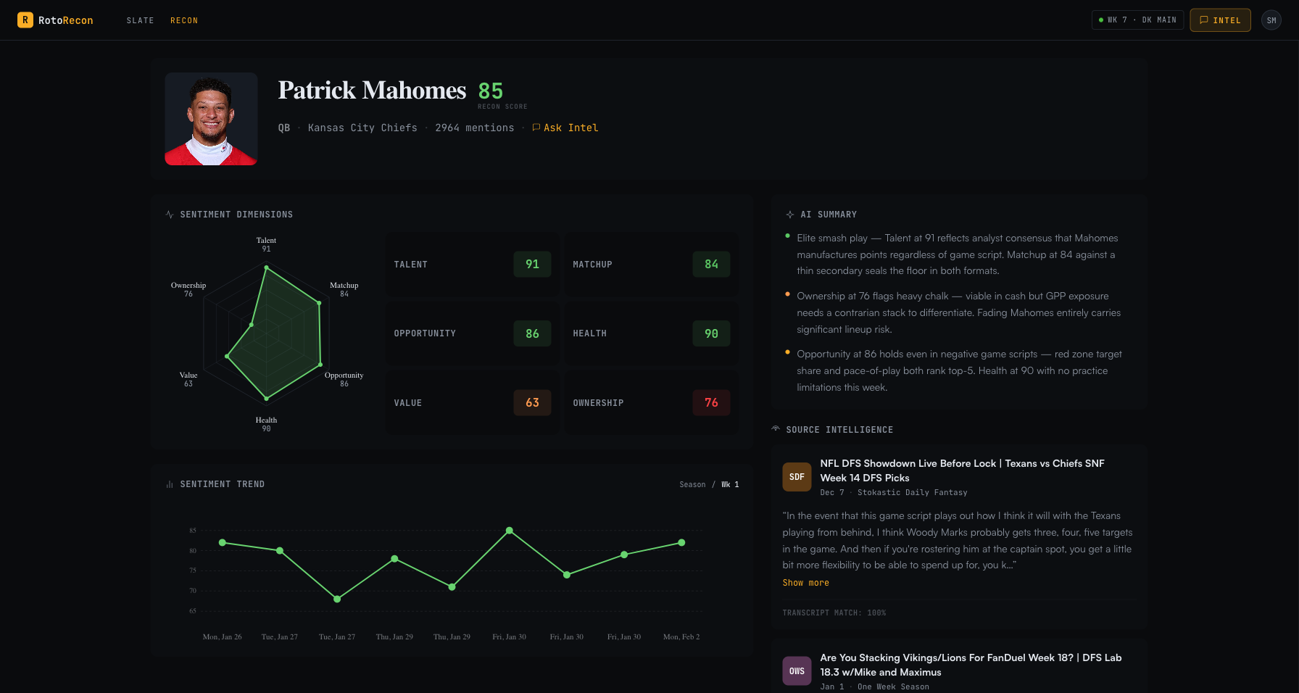Click the RotoRecon logo icon
1299x693 pixels.
[x=25, y=20]
